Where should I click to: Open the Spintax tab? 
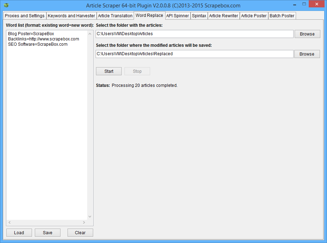[x=199, y=16]
